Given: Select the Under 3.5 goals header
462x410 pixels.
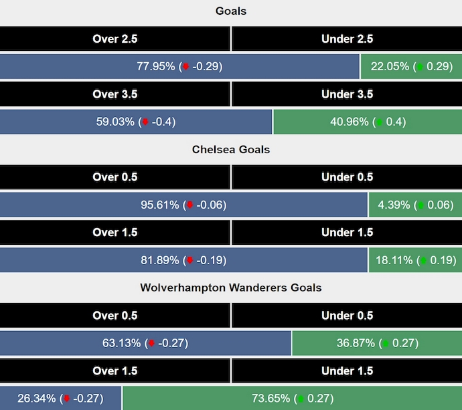Looking at the screenshot, I should [347, 94].
